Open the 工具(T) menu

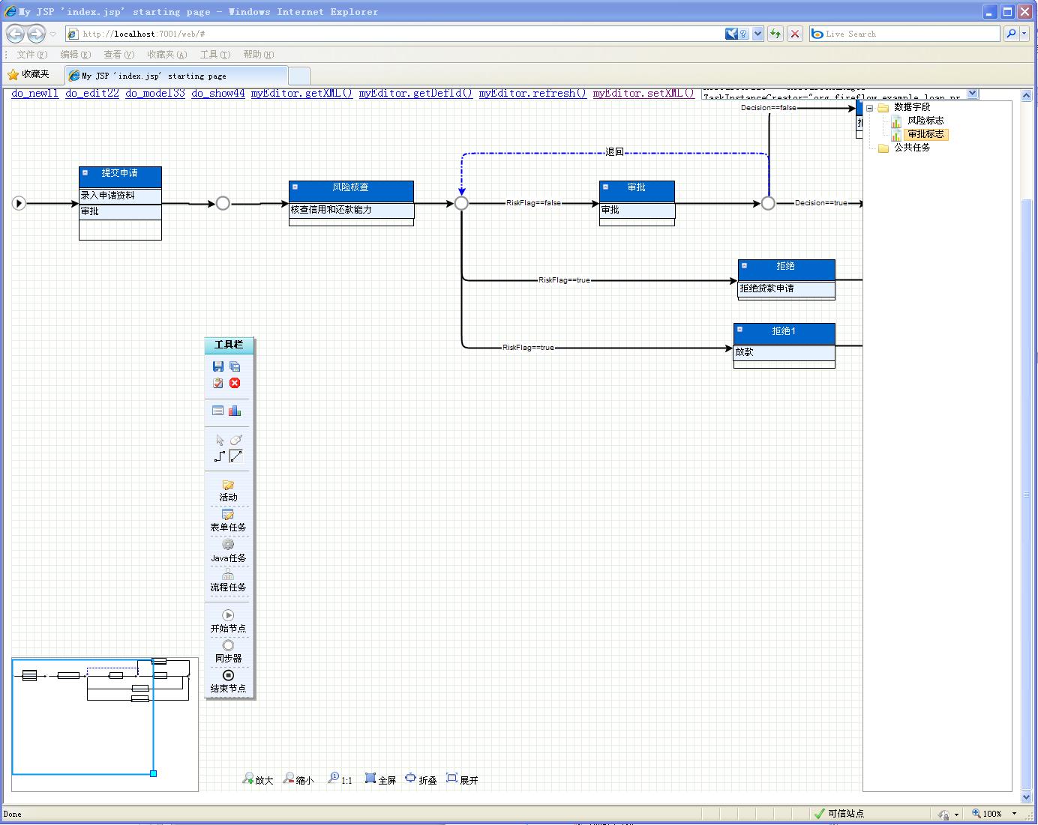[214, 55]
